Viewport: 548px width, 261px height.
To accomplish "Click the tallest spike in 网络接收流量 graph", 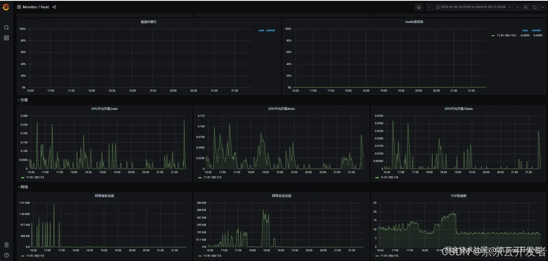I will (54, 205).
